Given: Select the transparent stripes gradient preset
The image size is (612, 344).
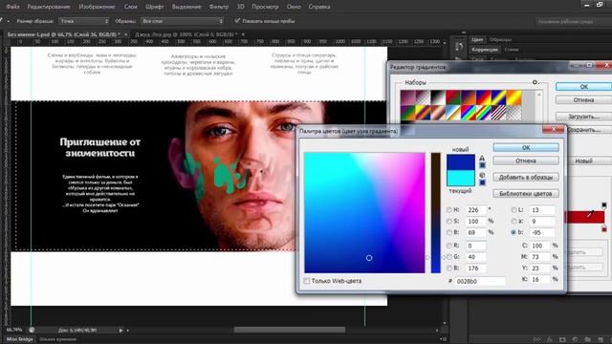Looking at the screenshot, I should point(499,113).
